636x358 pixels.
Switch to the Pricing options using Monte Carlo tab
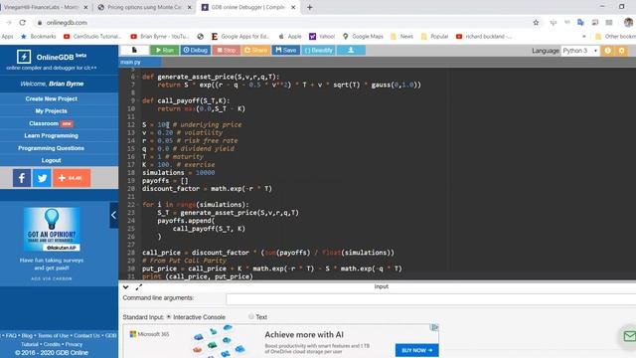(x=144, y=7)
